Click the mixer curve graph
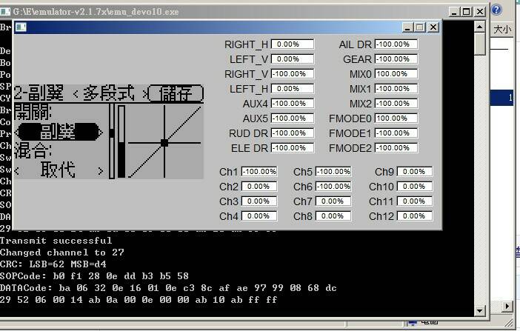This screenshot has width=520, height=331. pos(164,142)
